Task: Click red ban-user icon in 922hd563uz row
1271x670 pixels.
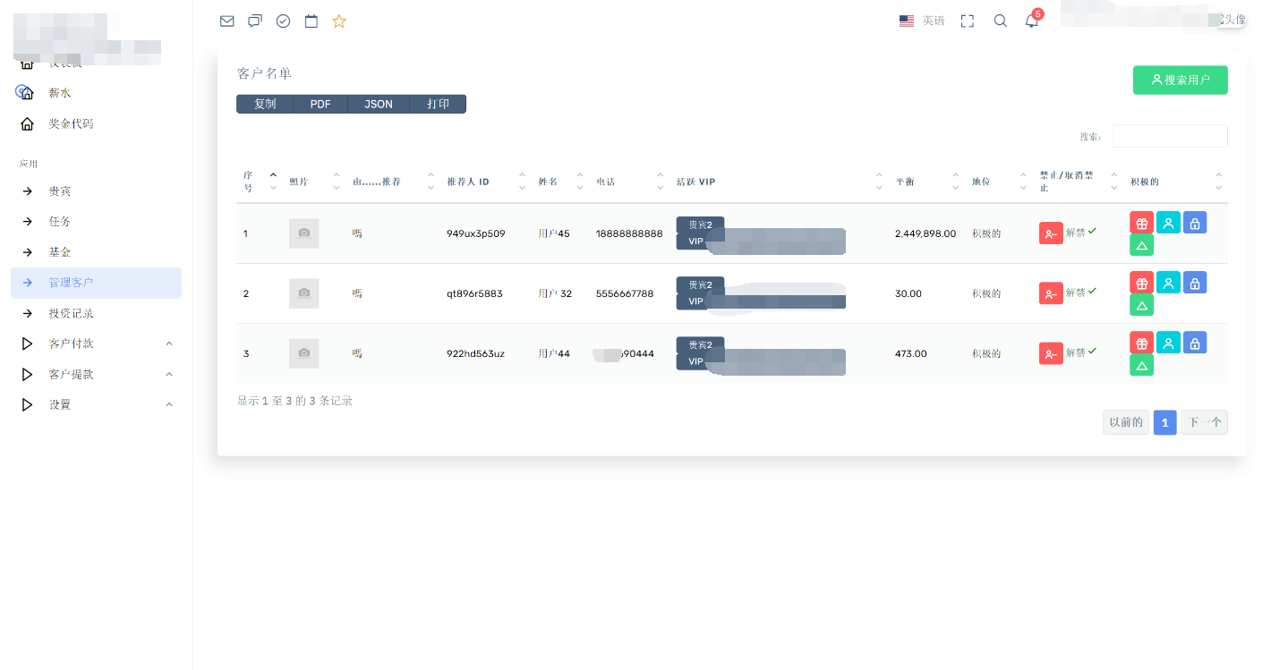Action: click(1051, 353)
